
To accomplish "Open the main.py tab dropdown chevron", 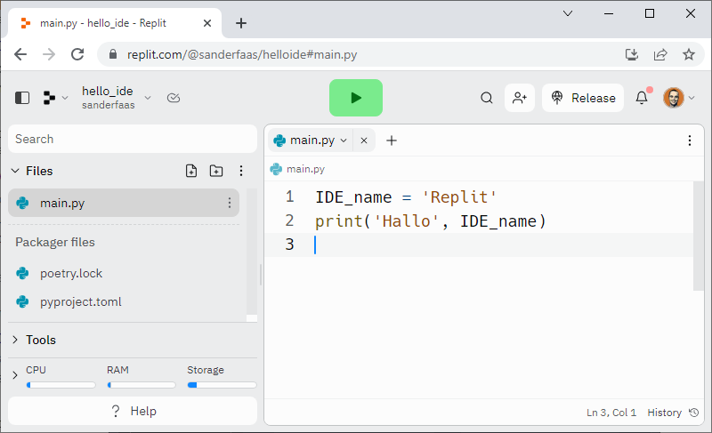I will pos(344,140).
